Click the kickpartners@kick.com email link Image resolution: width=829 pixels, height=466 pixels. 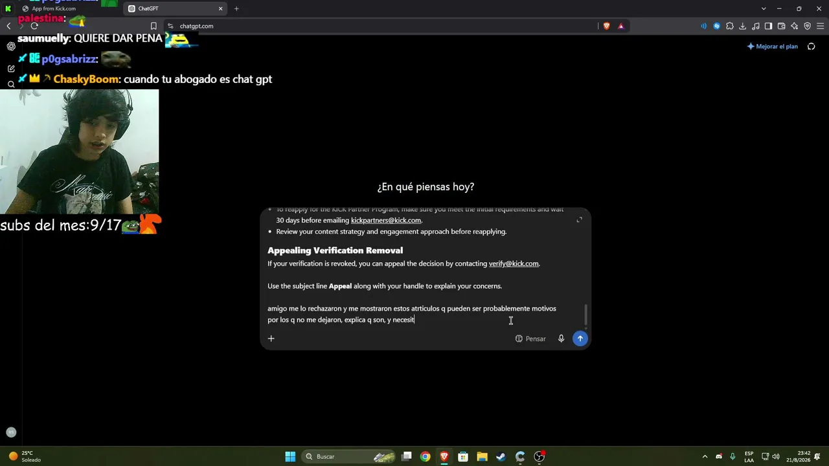tap(386, 220)
